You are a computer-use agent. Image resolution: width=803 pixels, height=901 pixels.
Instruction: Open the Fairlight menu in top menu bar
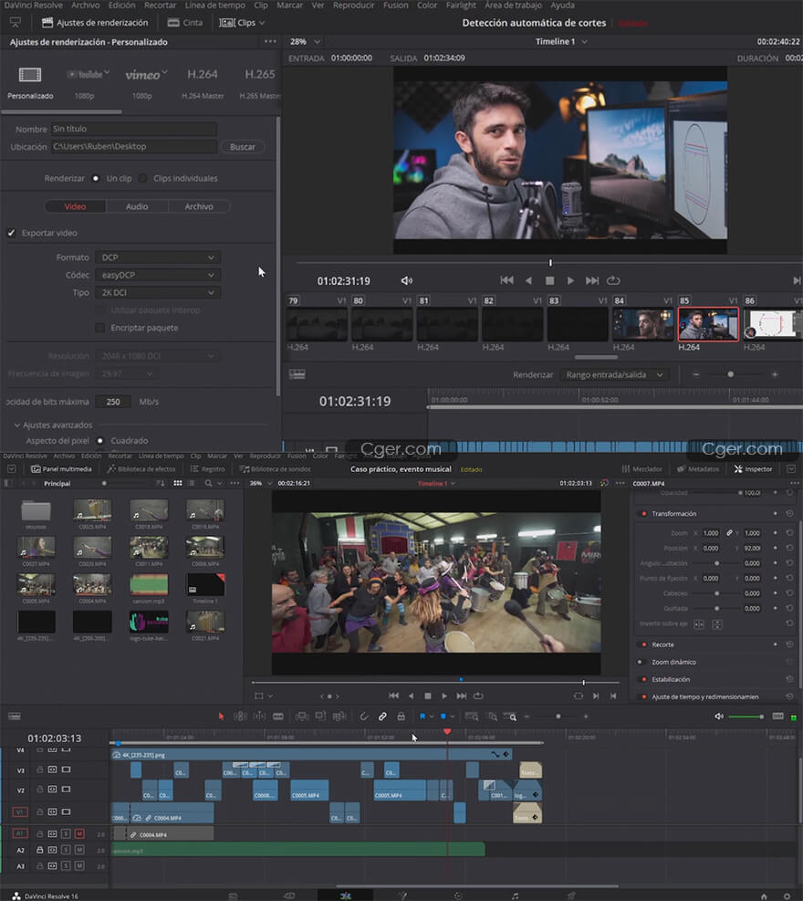pyautogui.click(x=461, y=5)
